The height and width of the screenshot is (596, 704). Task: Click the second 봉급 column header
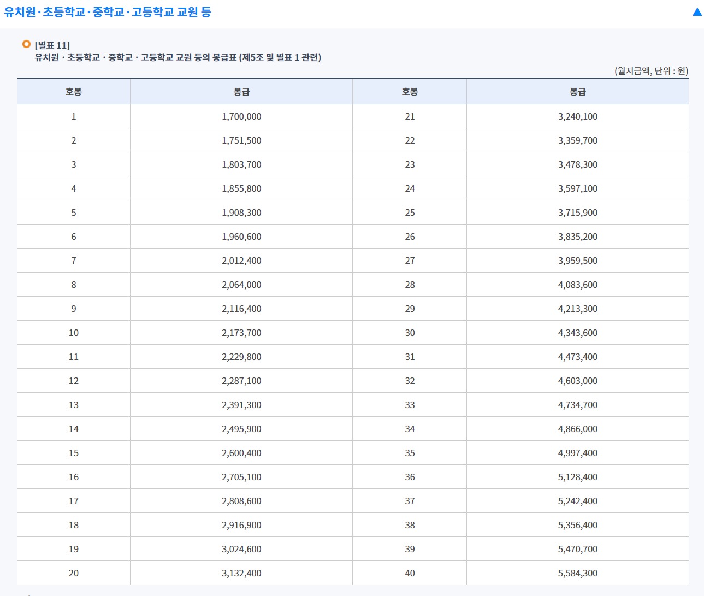click(578, 92)
